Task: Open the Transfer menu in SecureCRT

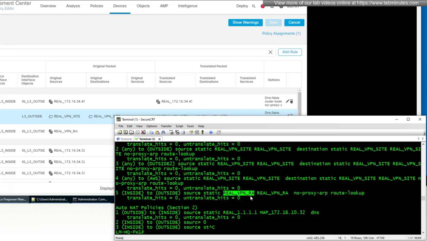Action: [166, 126]
